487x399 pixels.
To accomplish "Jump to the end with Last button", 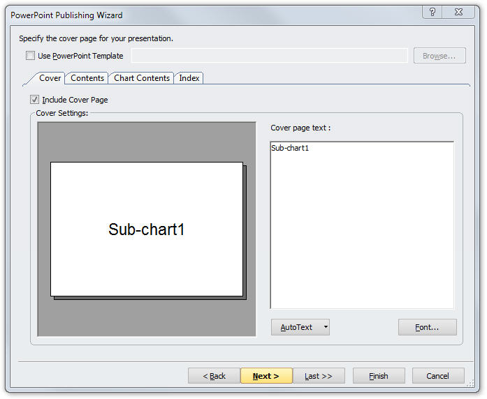I will [319, 376].
